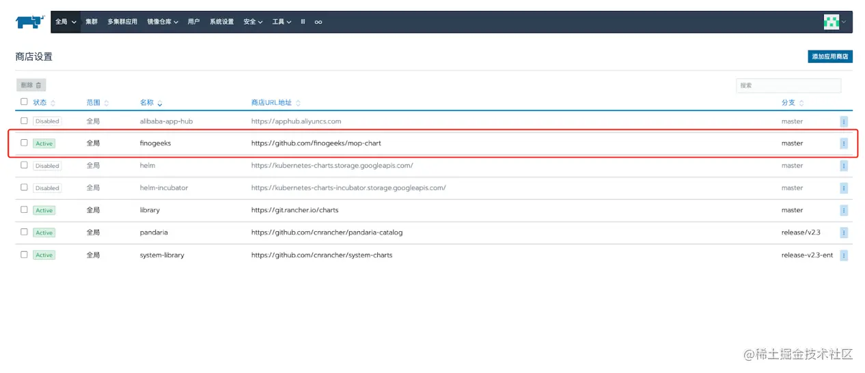Open action menu for helm-incubator row
This screenshot has height=373, width=865.
coord(843,188)
